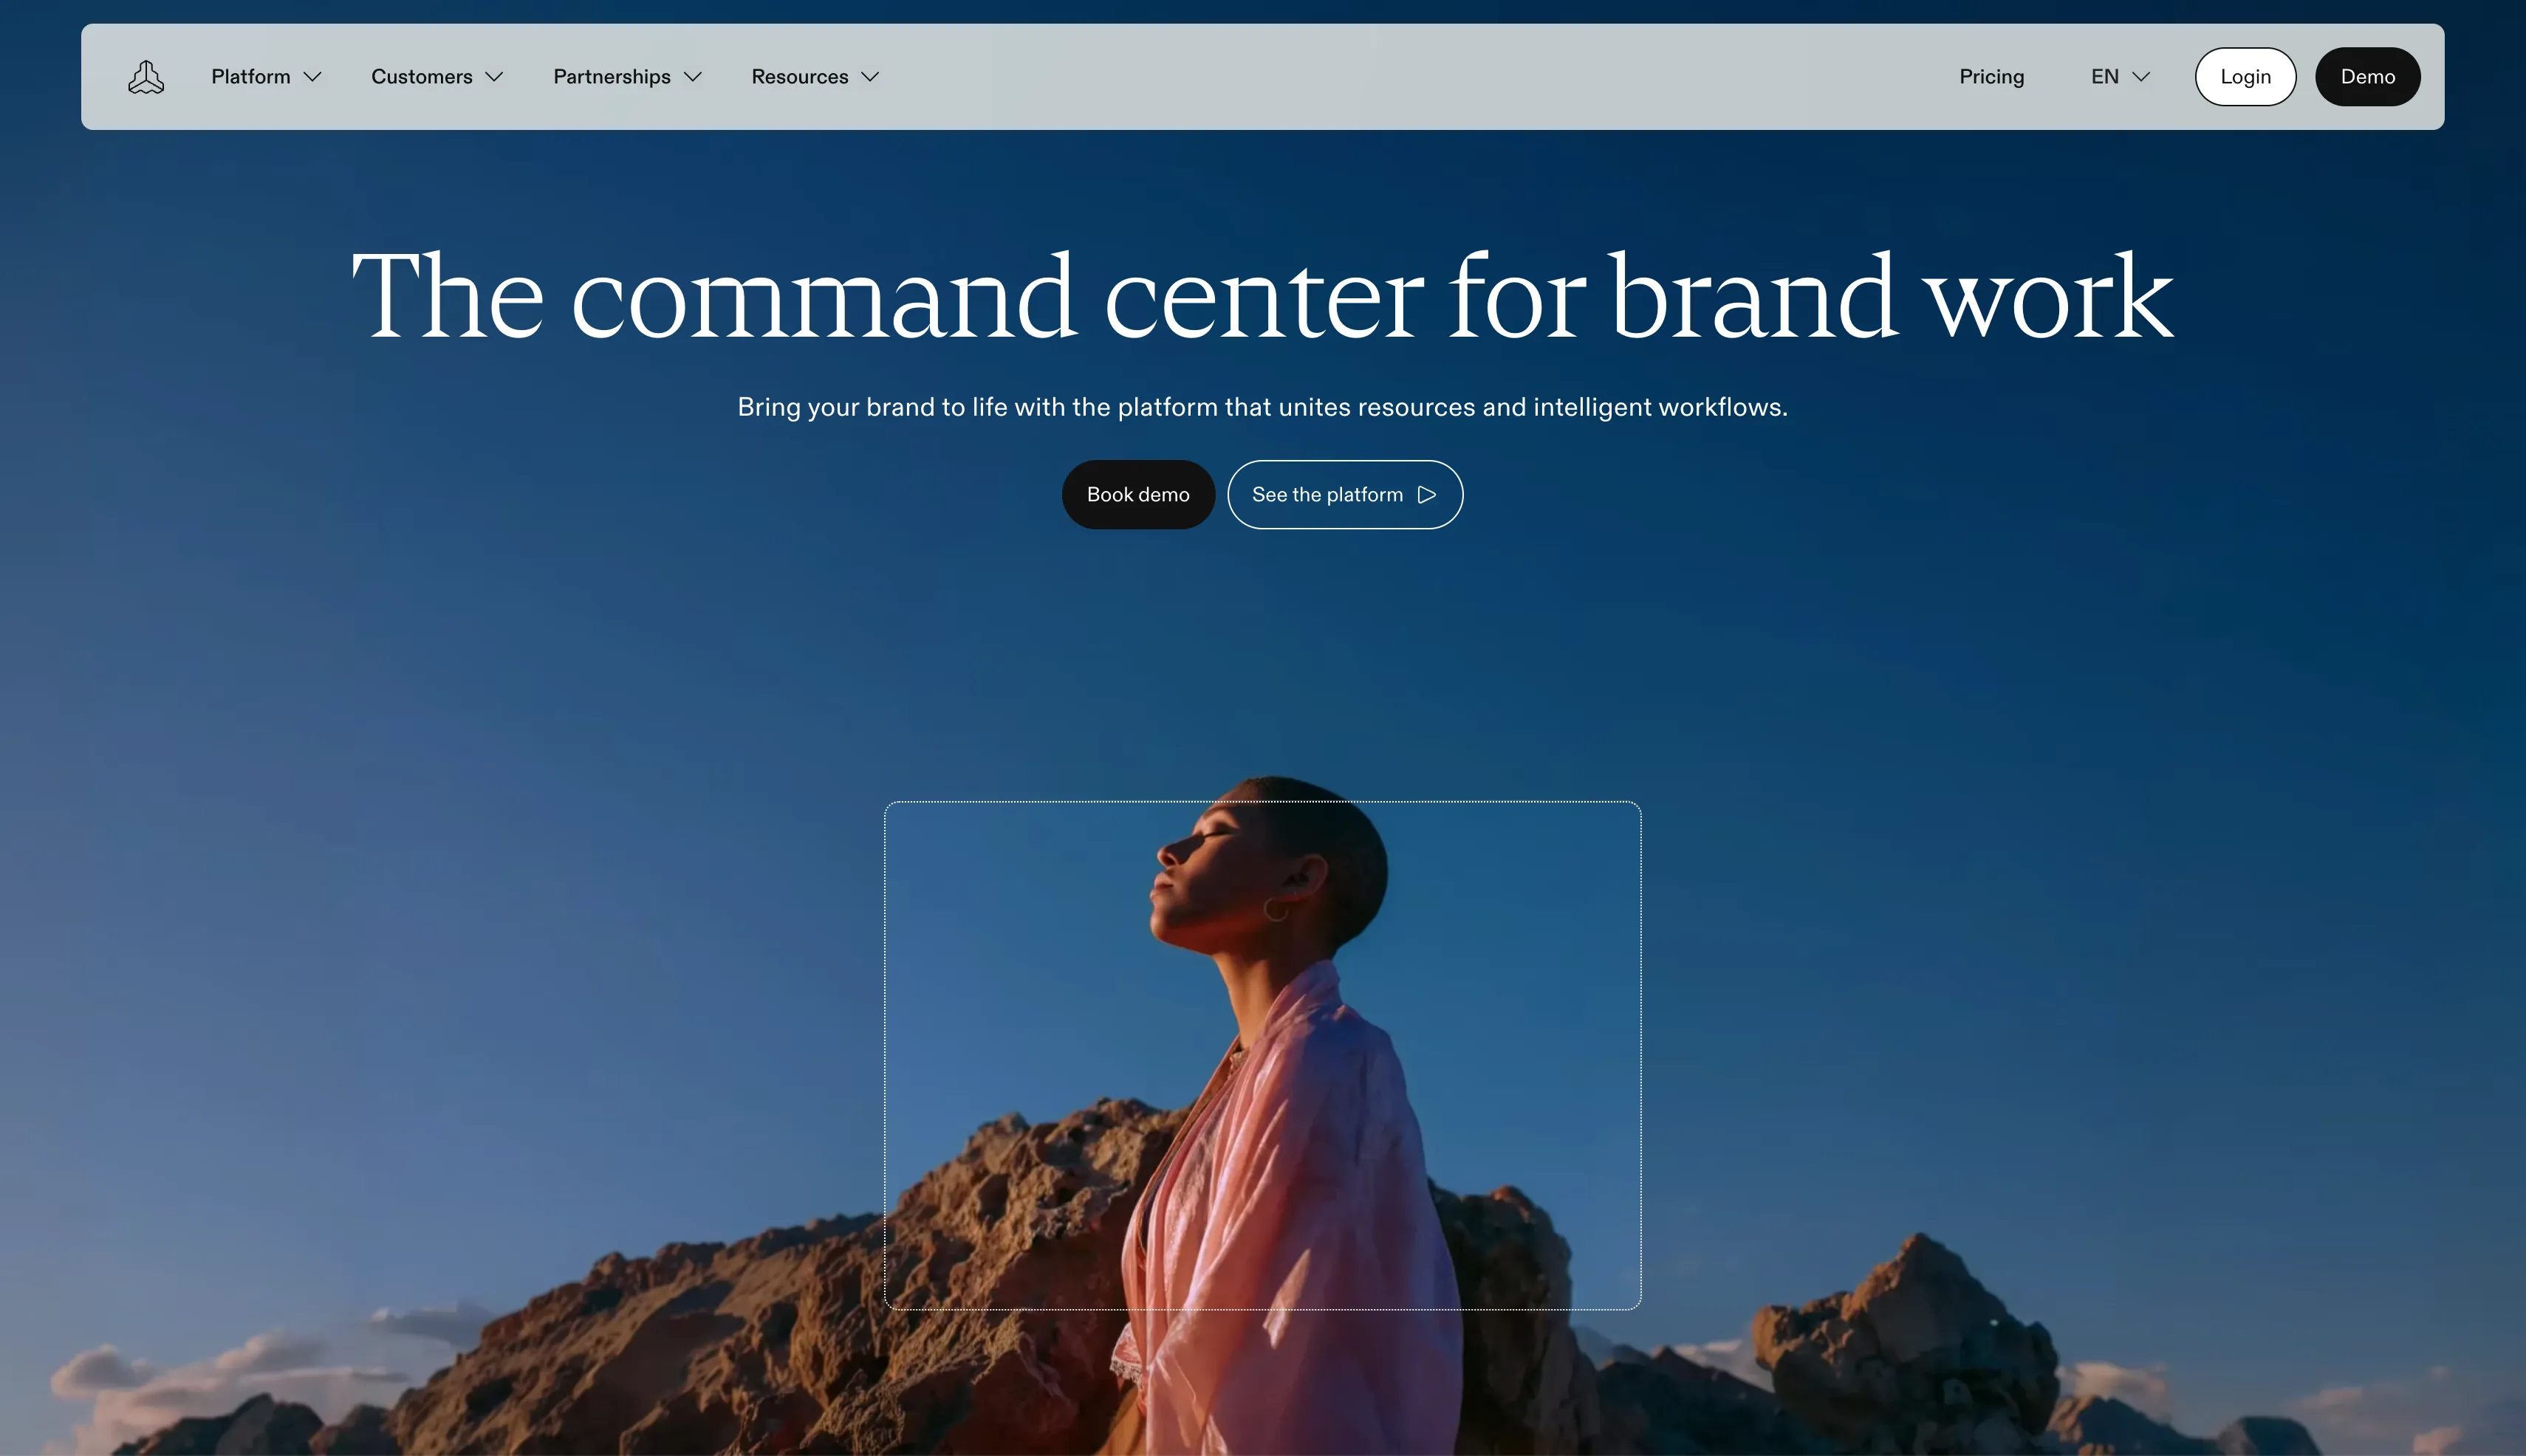Click the play triangle icon in hero
2526x1456 pixels.
point(1428,495)
